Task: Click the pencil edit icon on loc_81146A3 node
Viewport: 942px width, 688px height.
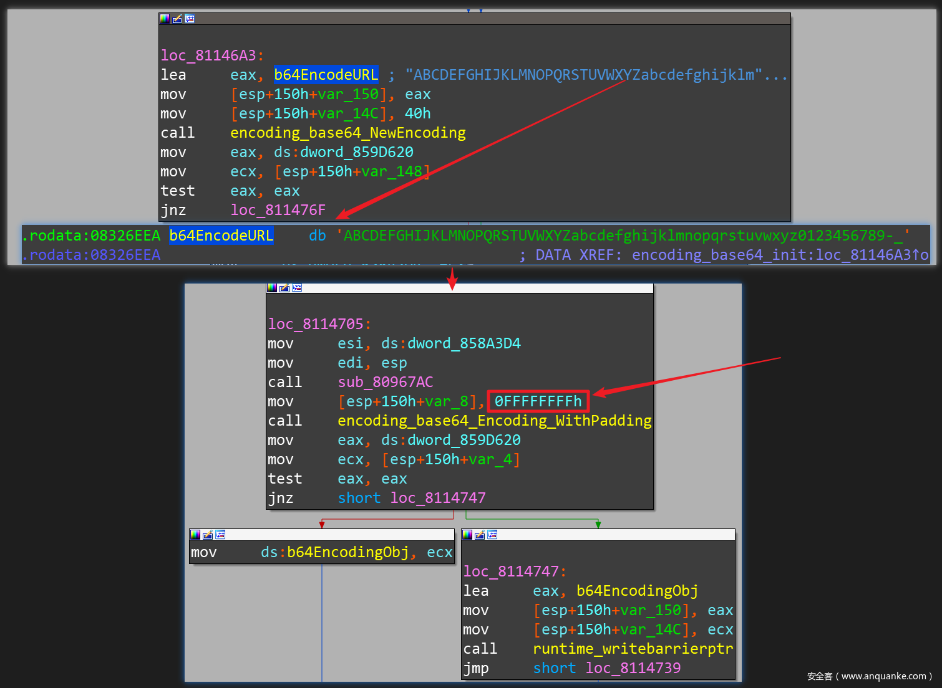Action: pyautogui.click(x=177, y=19)
